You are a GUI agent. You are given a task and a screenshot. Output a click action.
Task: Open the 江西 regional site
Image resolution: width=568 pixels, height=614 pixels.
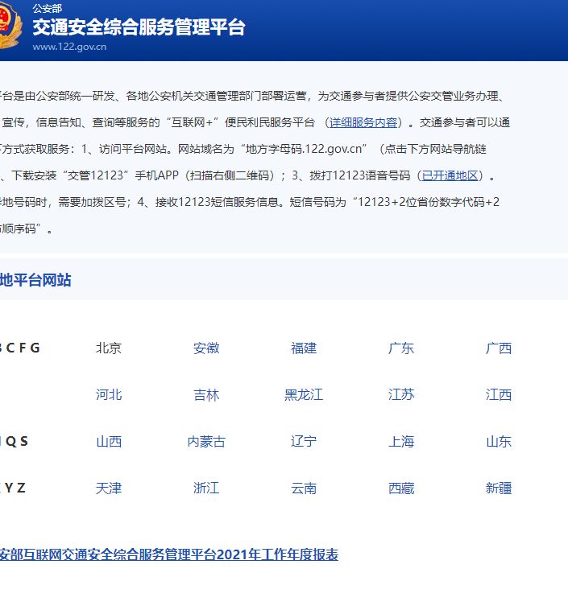click(499, 394)
